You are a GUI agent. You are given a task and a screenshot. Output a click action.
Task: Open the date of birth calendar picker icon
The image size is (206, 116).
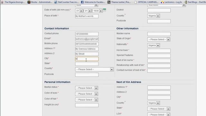pyautogui.click(x=104, y=10)
